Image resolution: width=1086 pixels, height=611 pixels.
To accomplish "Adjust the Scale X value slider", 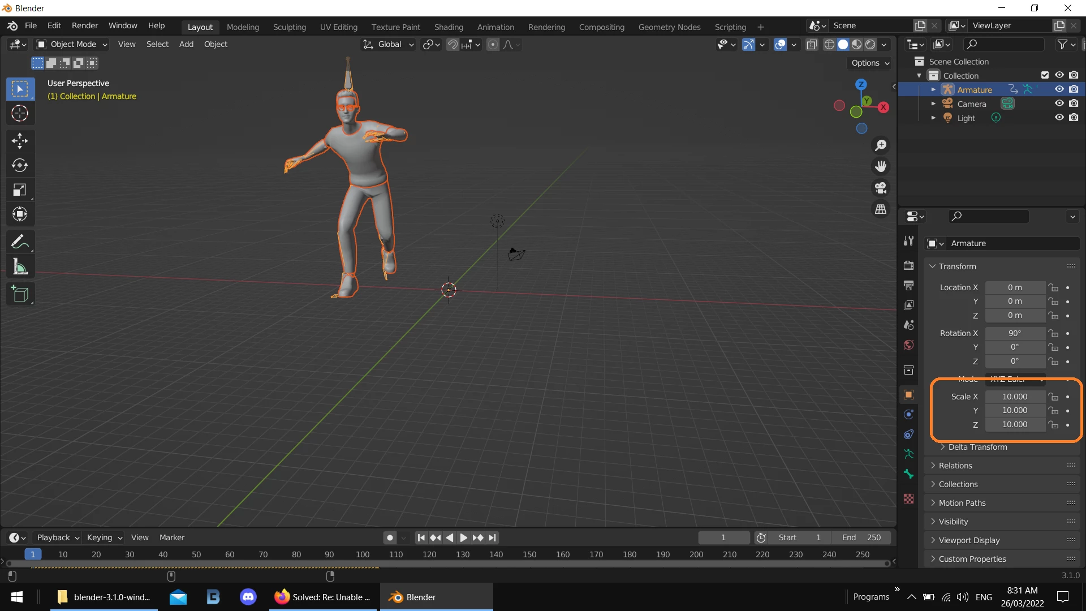I will [x=1015, y=397].
